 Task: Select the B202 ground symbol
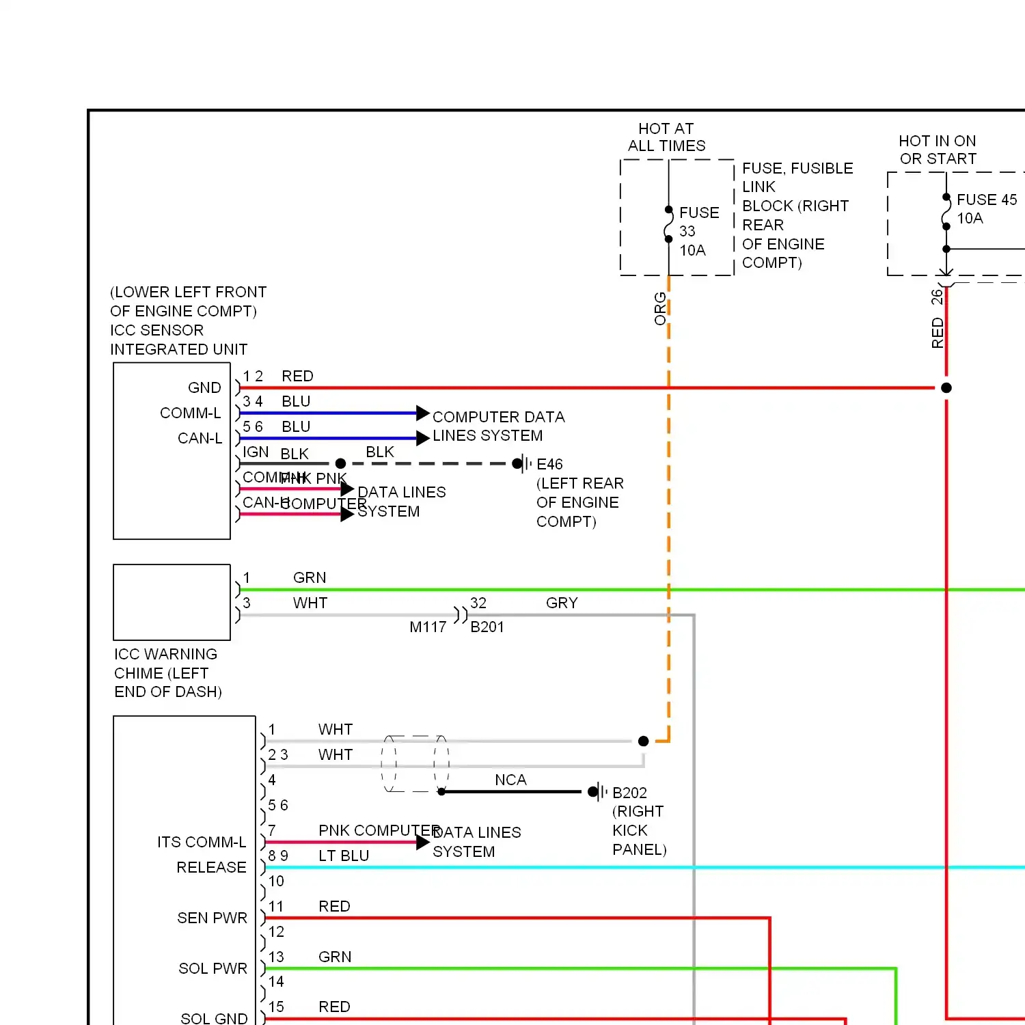[x=598, y=792]
